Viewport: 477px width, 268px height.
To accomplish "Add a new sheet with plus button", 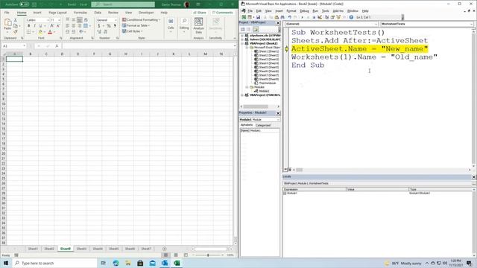I will (164, 249).
